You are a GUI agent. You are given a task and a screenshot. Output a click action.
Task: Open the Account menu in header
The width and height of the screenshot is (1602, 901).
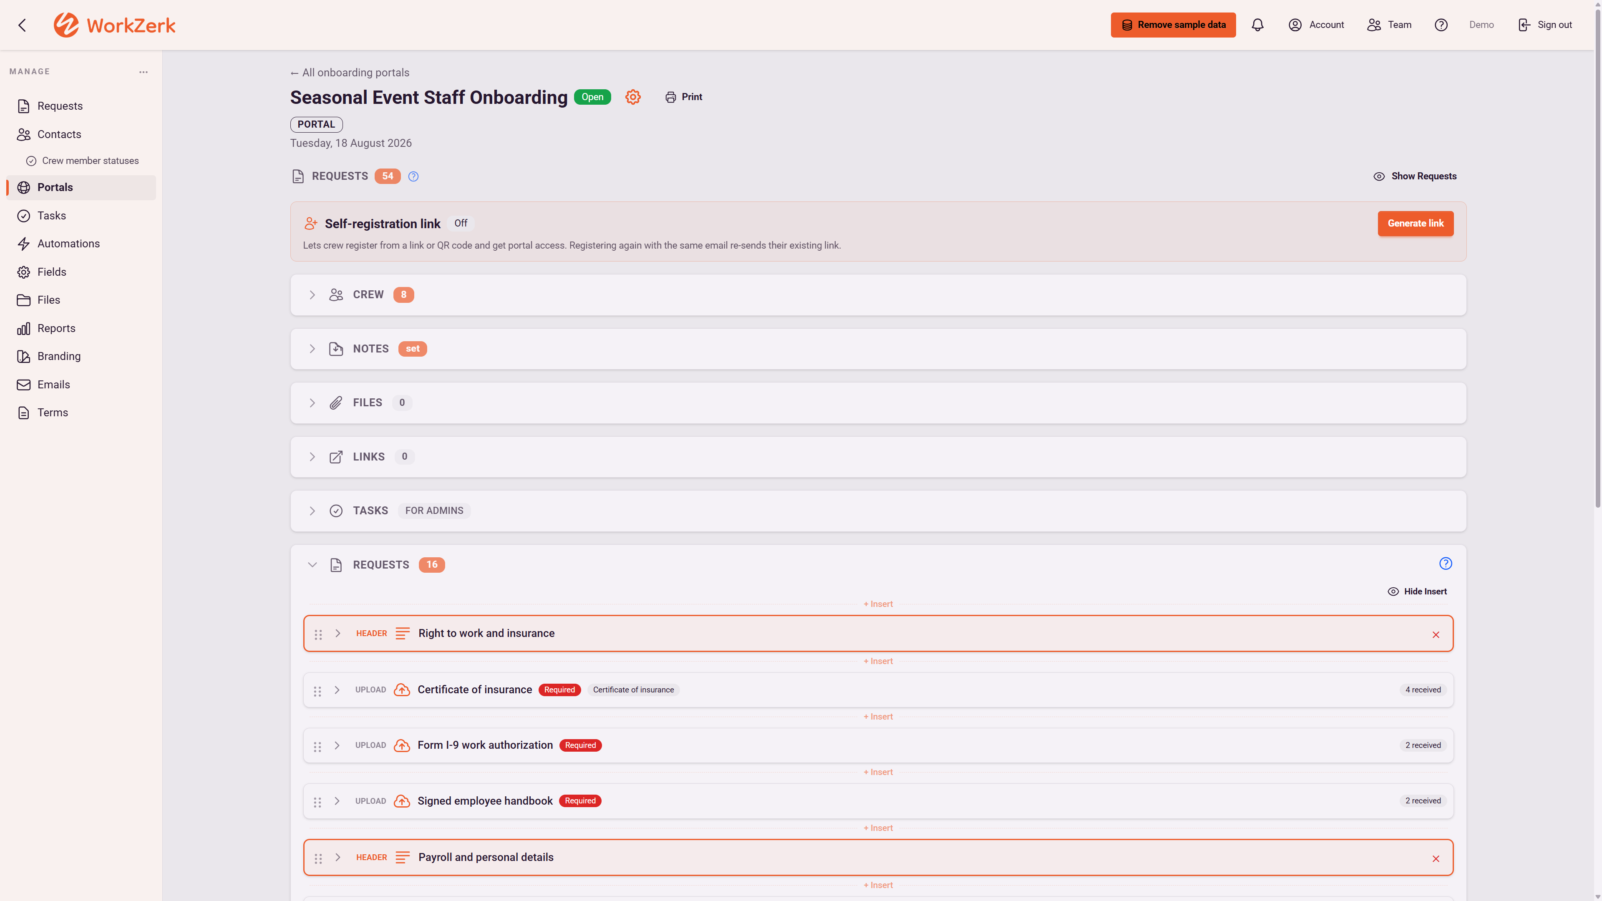[x=1316, y=25]
